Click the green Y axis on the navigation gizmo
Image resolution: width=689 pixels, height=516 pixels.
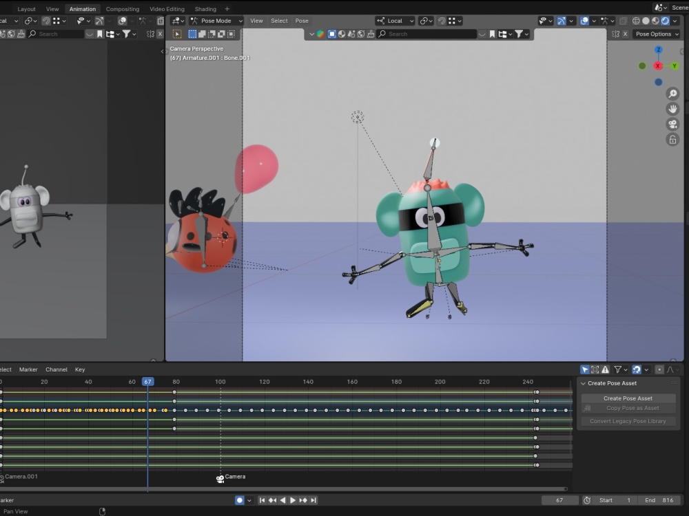pos(674,66)
